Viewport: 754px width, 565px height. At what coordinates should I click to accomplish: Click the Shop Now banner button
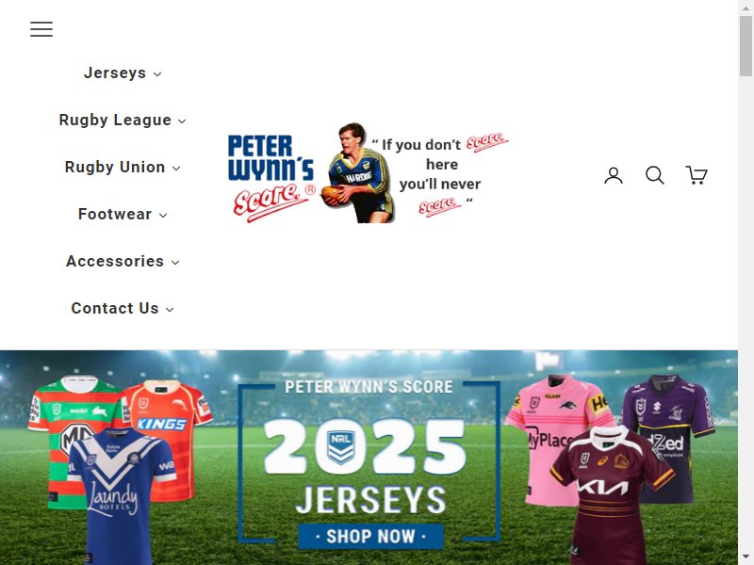(370, 536)
